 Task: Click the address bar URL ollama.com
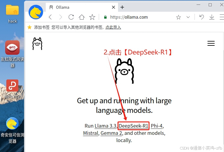coord(129,17)
